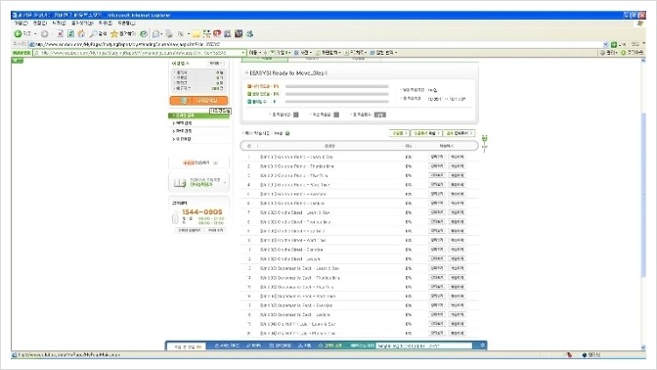Click the vertical scrollbar thumb on the right
Screen dimensions: 657x370
pos(643,195)
